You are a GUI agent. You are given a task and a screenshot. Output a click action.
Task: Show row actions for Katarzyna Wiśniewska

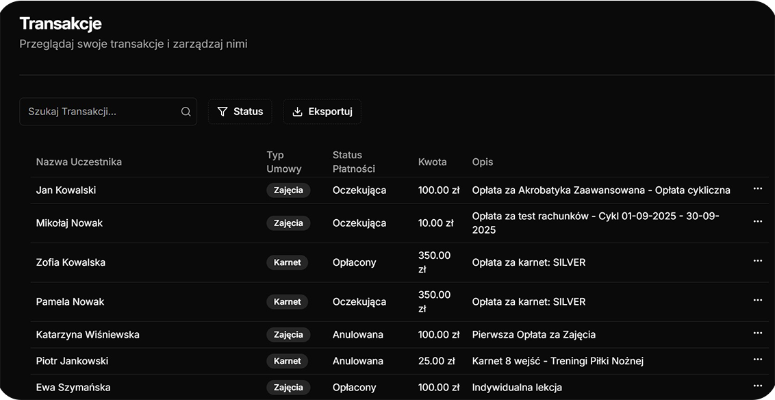[x=757, y=334]
